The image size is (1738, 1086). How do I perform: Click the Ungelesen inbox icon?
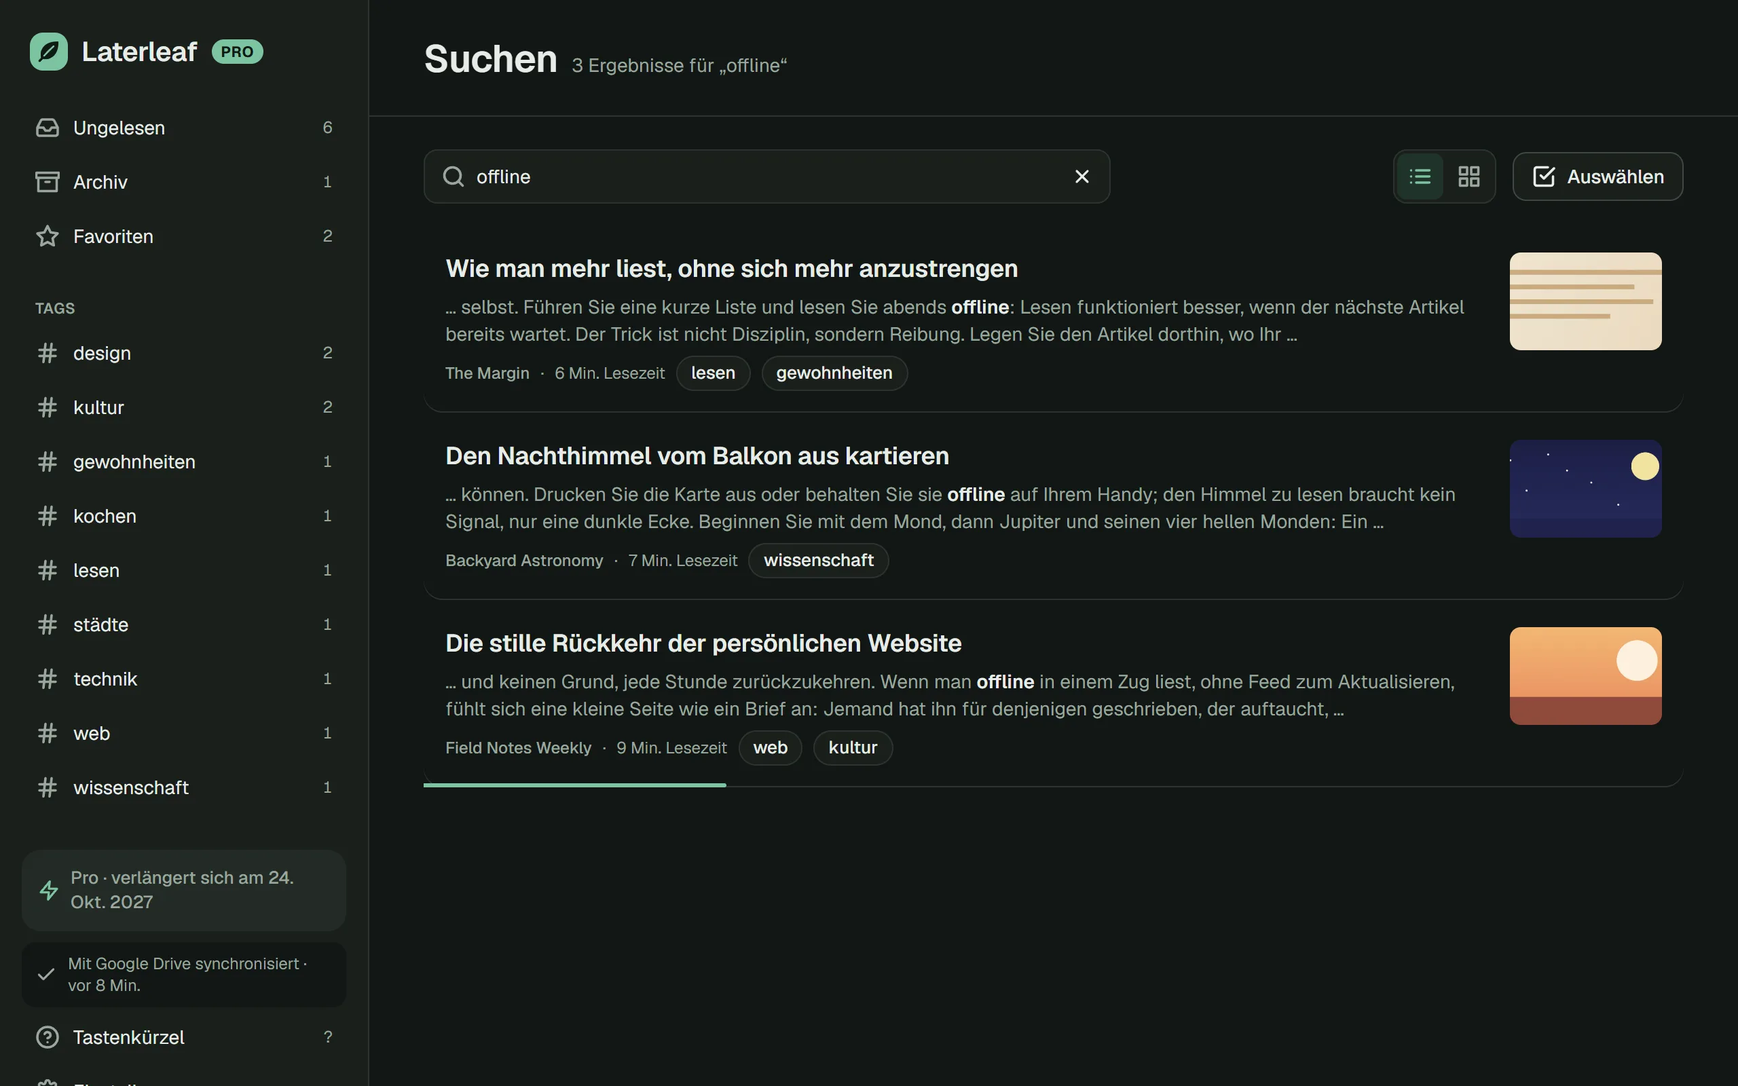click(48, 128)
